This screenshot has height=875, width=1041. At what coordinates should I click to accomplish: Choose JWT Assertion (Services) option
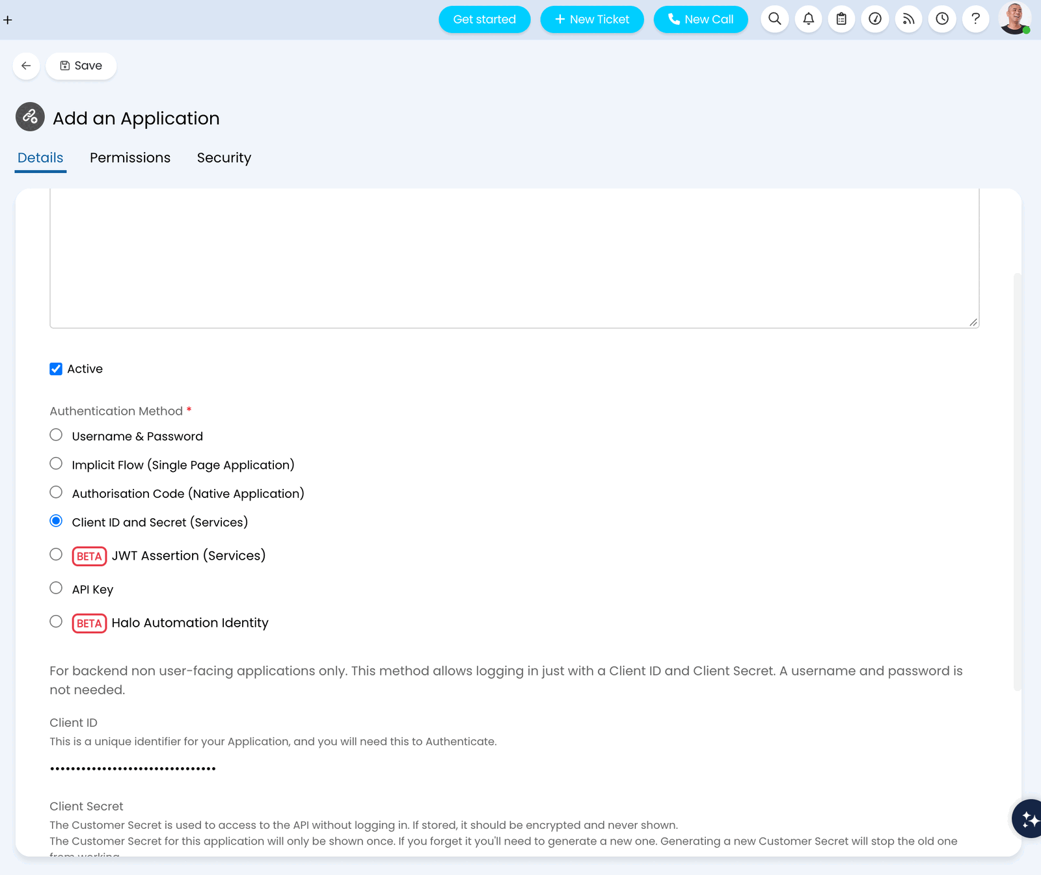click(x=56, y=554)
